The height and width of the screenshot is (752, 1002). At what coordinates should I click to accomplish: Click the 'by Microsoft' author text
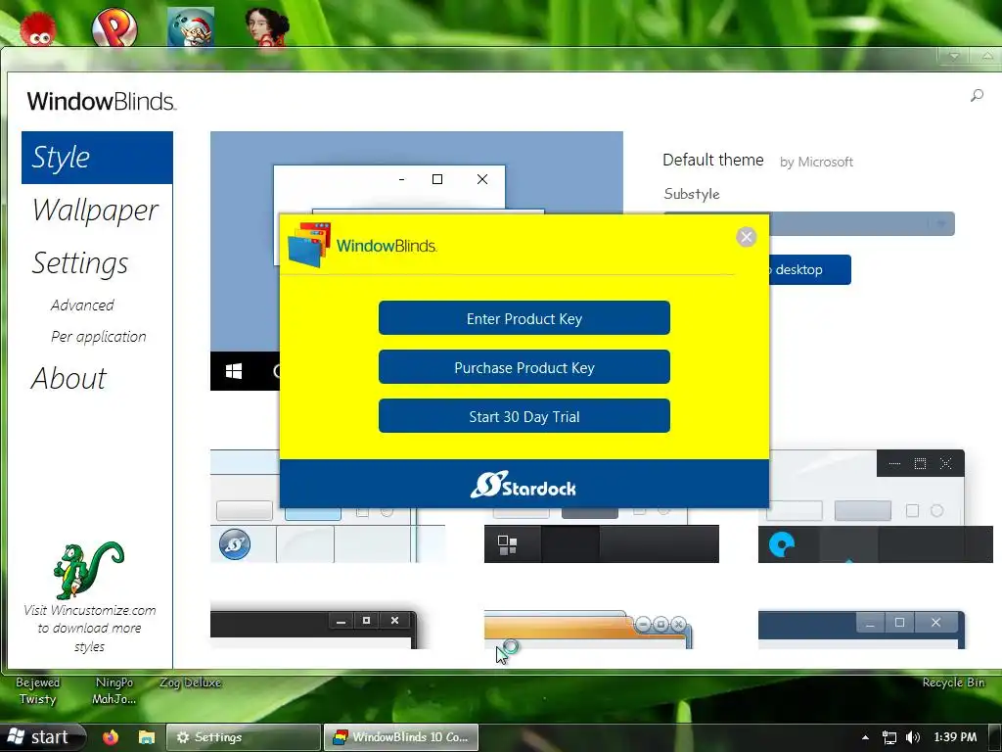816,163
